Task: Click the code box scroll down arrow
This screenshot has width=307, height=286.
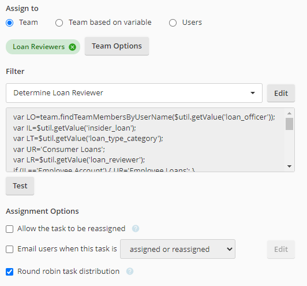Action: [x=289, y=166]
